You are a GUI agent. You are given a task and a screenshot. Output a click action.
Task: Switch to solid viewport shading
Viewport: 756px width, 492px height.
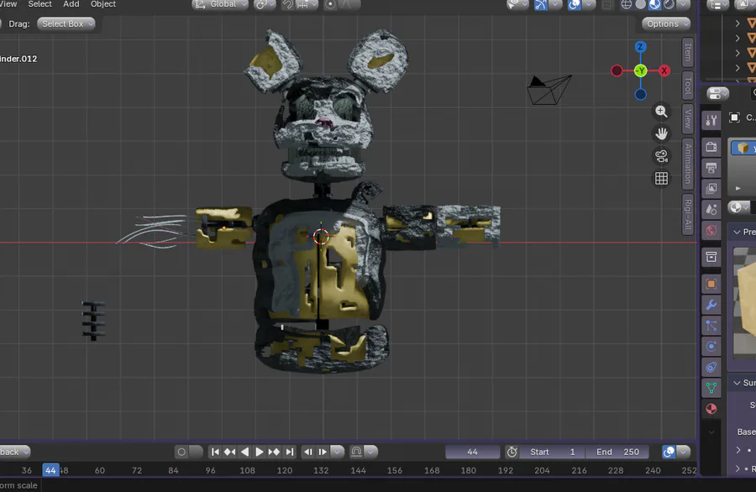tap(641, 4)
